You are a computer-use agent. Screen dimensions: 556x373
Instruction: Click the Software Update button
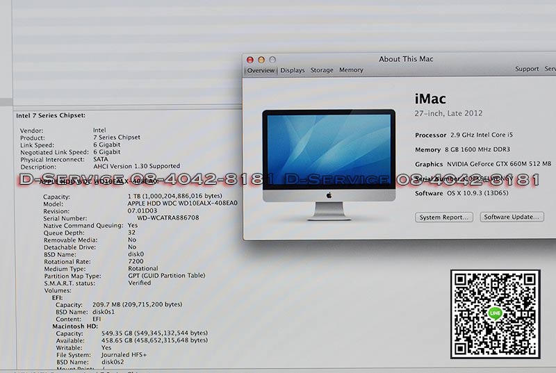(512, 217)
